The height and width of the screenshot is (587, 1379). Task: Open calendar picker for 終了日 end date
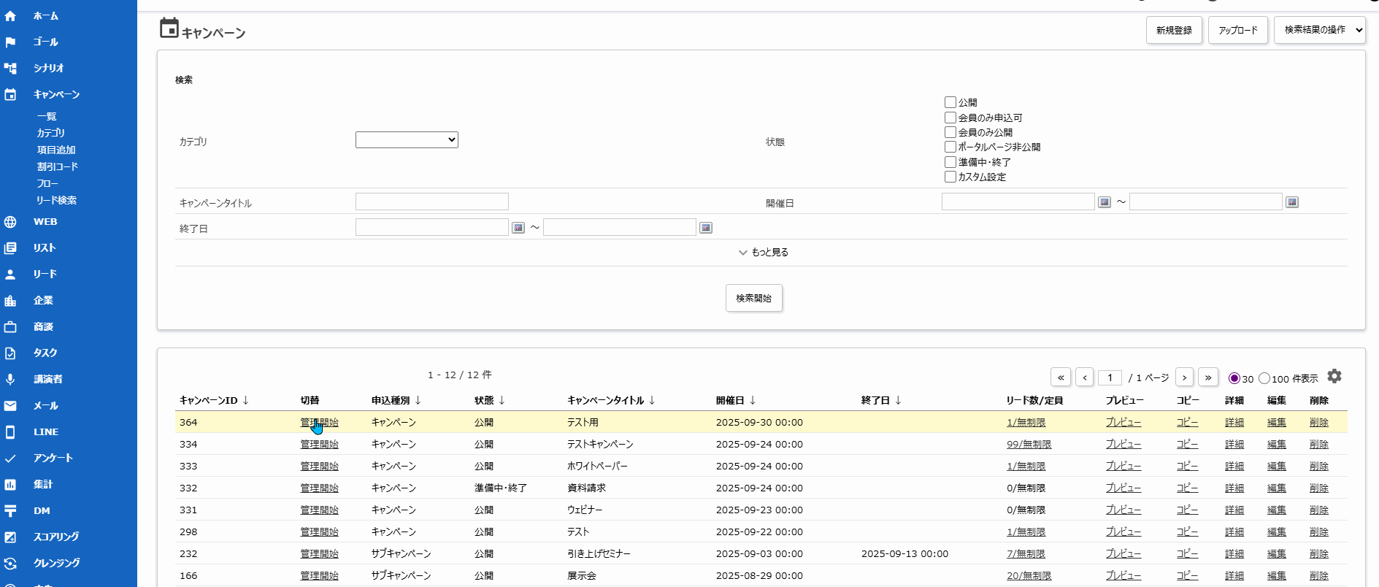[706, 228]
